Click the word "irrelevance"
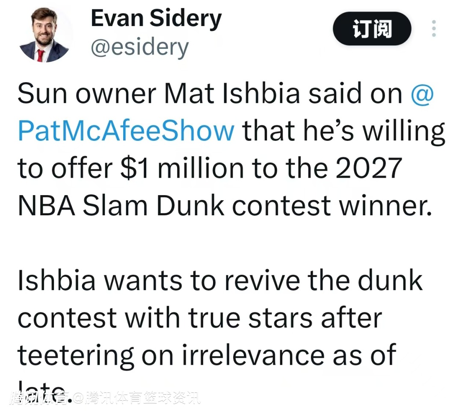Image resolution: width=462 pixels, height=413 pixels. point(253,354)
